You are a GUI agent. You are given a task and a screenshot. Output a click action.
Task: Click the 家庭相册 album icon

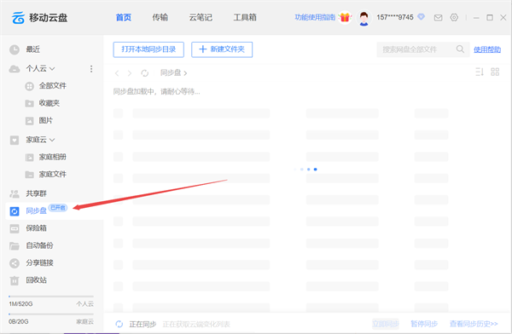coord(29,158)
